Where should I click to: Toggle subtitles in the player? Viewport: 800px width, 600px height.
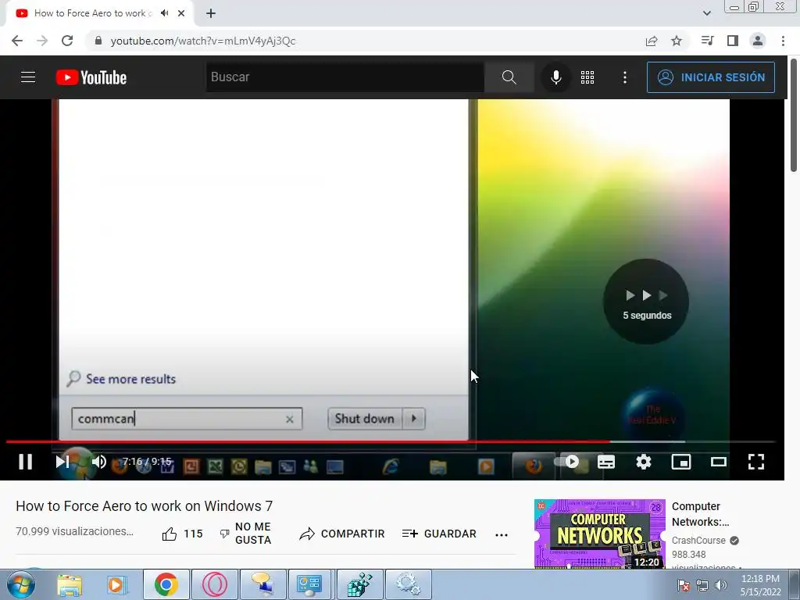[606, 462]
